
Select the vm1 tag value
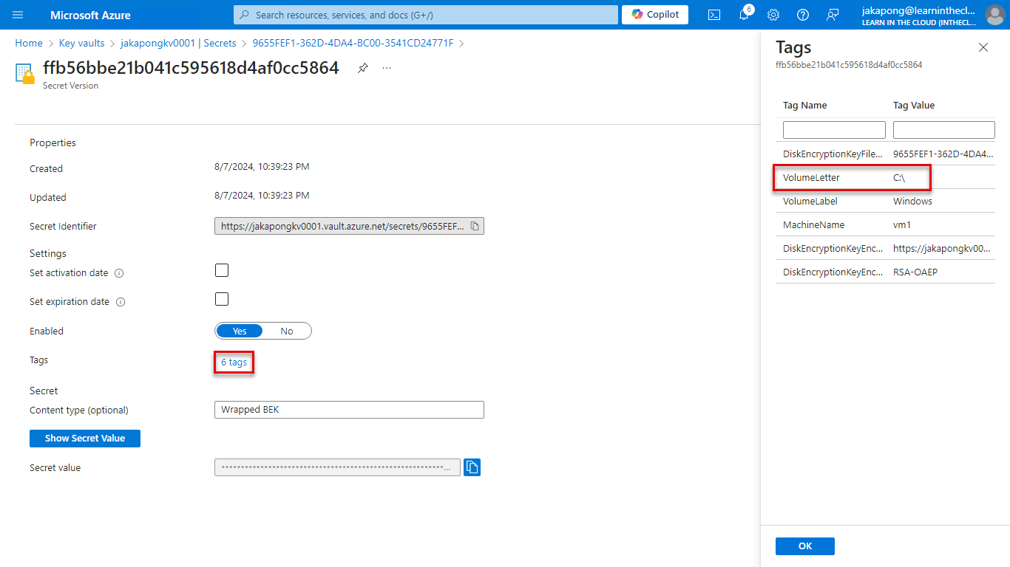901,225
